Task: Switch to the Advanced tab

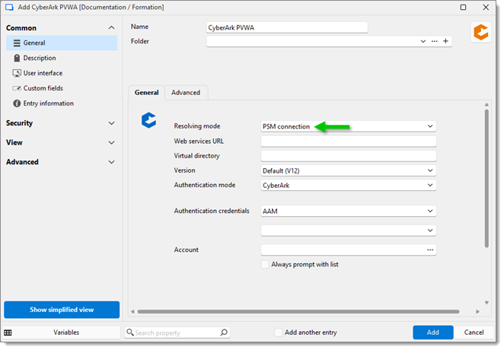Action: (186, 93)
